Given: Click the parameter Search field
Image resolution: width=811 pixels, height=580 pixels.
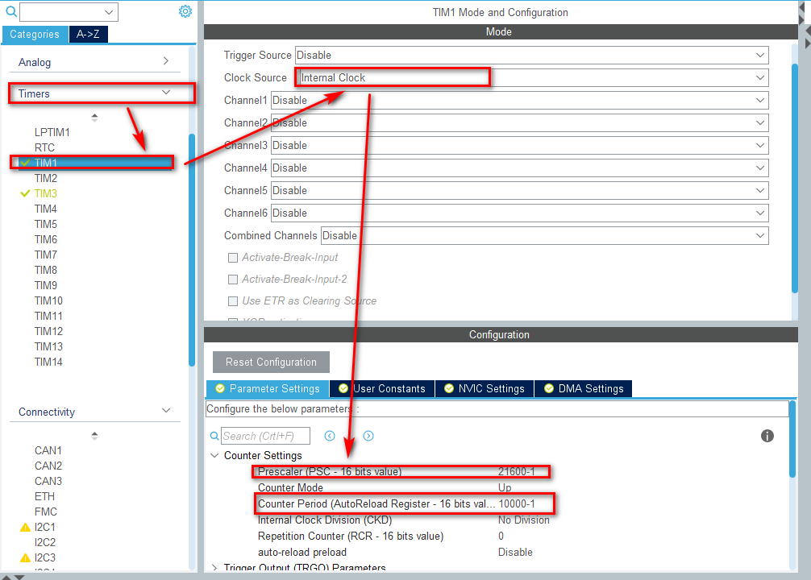Looking at the screenshot, I should coord(265,436).
